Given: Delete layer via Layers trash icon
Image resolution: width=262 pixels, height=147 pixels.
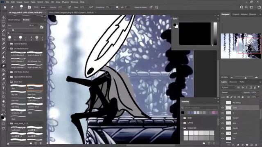Looking at the screenshot, I should [x=256, y=145].
